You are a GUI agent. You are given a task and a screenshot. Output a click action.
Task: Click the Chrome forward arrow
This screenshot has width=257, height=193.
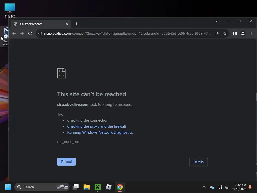click(x=22, y=33)
